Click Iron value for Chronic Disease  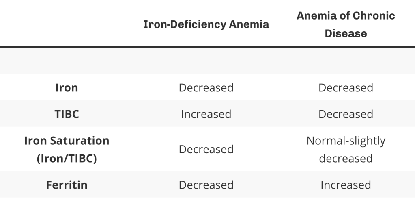click(x=346, y=87)
